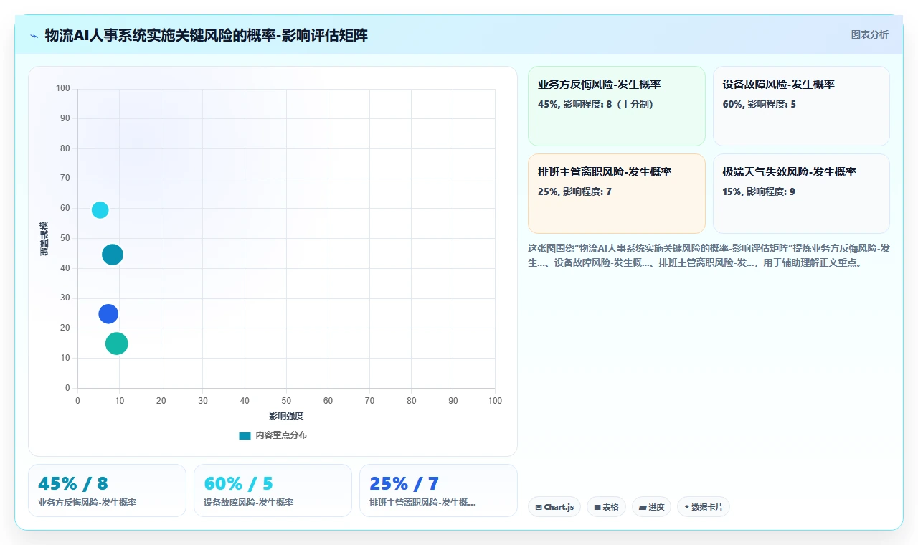Click the x-axis tick value 90
Screen dimensions: 918x545
point(453,400)
